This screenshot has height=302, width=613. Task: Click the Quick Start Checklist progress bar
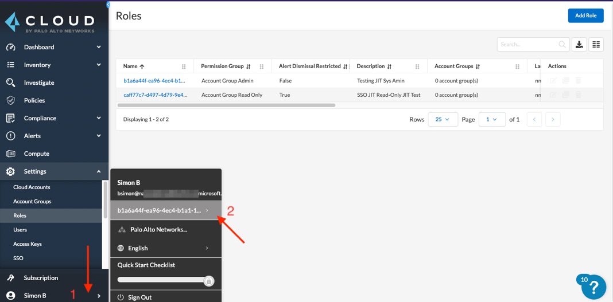(x=161, y=280)
